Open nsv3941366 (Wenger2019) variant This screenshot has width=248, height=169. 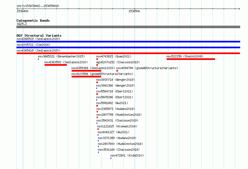(x=115, y=85)
